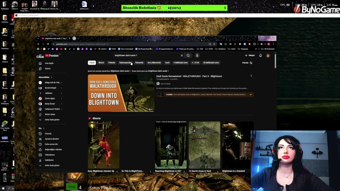Open the Chrome three-dot menu

coord(273,44)
